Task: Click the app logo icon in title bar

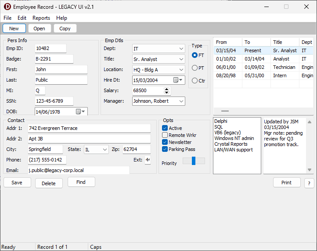Action: 7,7
